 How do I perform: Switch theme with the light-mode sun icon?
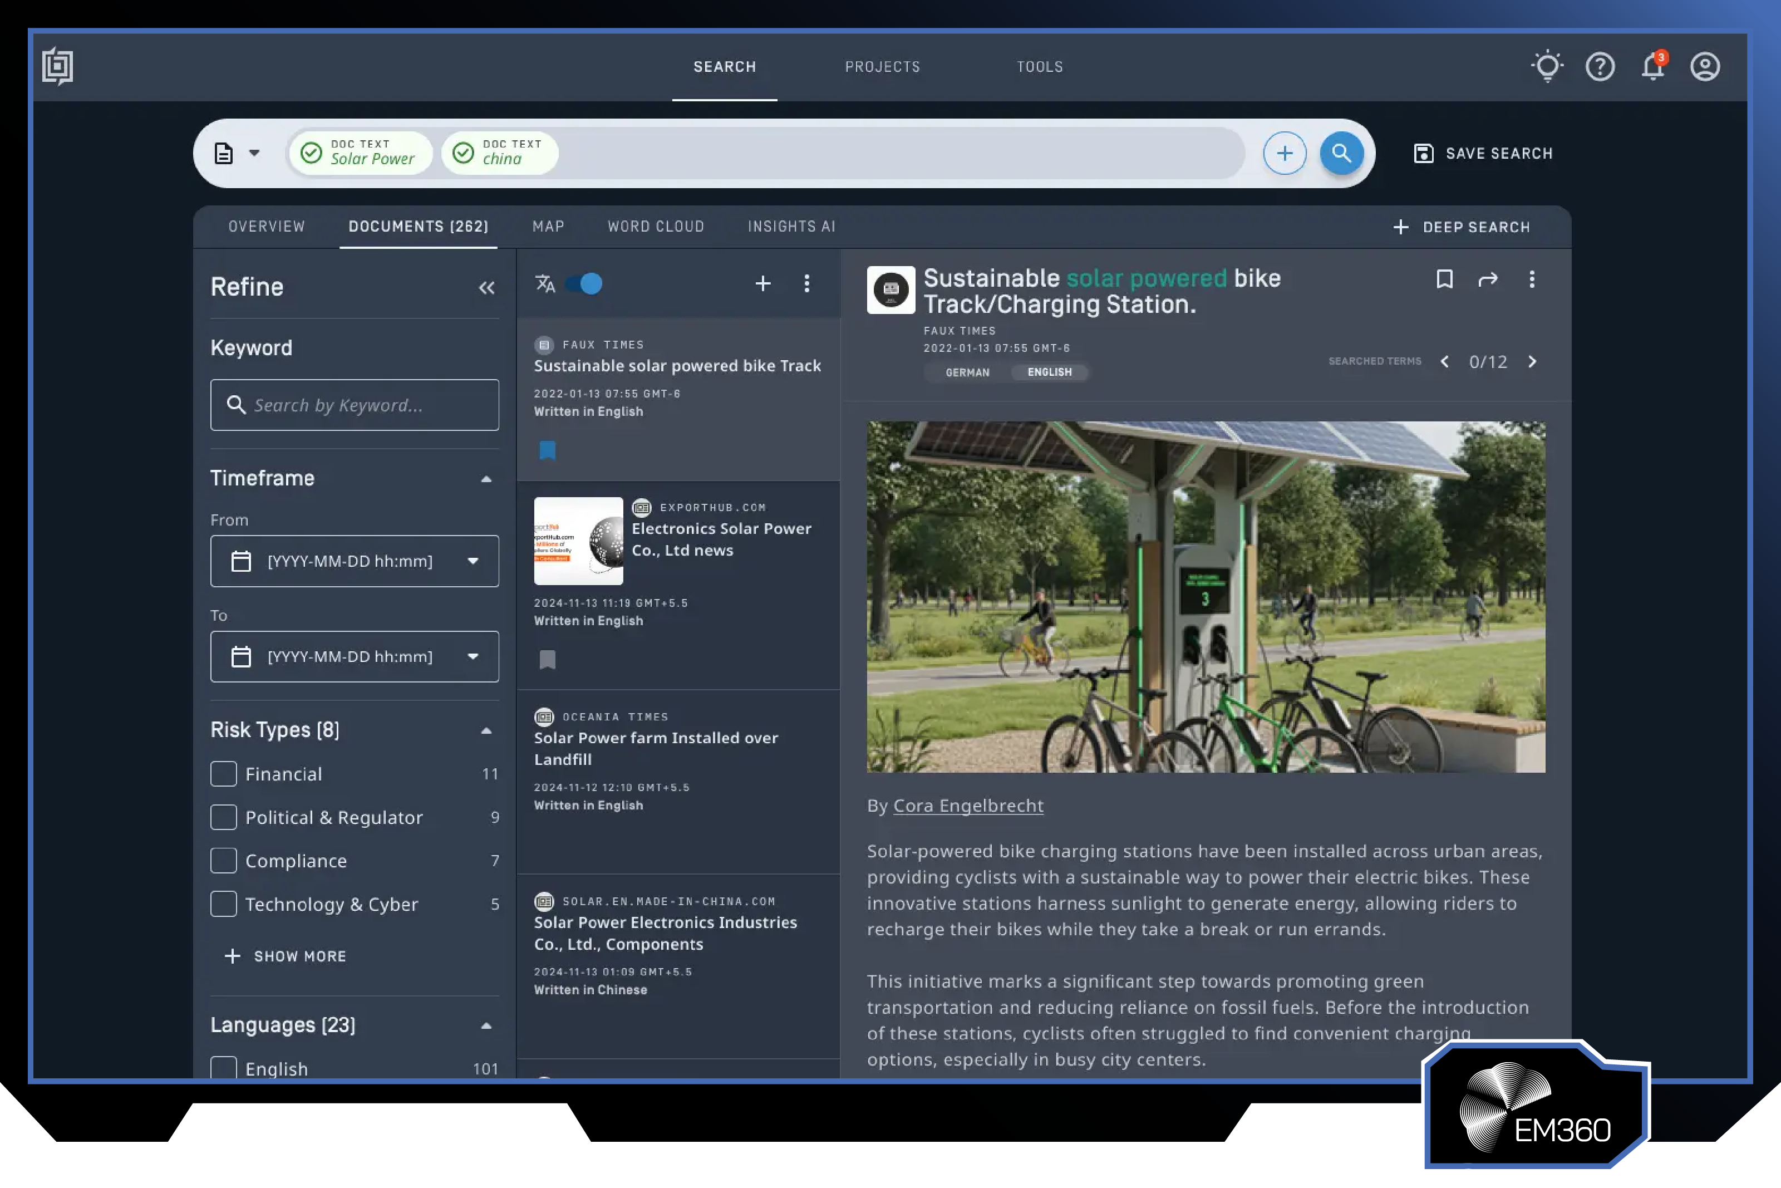[x=1547, y=66]
